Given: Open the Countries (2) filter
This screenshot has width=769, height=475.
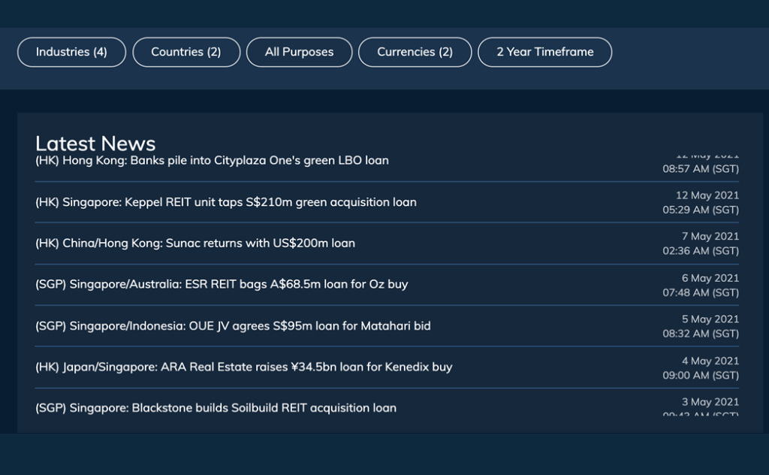Looking at the screenshot, I should [186, 52].
